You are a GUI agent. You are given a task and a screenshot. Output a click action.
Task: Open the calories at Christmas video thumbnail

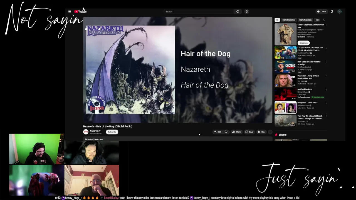click(285, 52)
